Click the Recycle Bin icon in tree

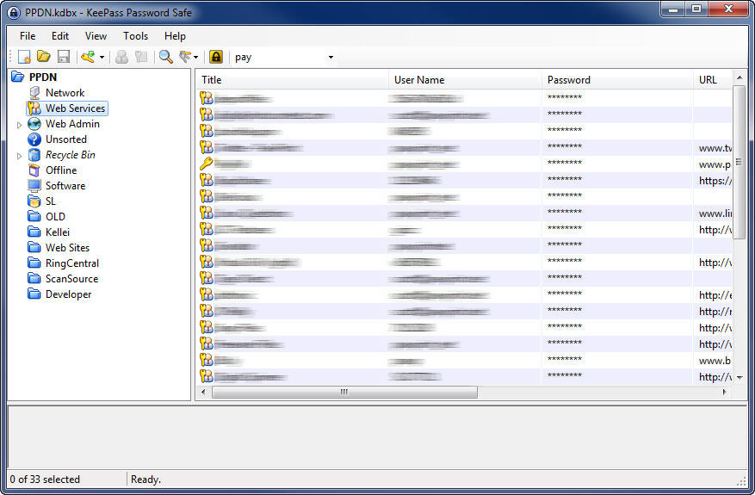[x=34, y=155]
